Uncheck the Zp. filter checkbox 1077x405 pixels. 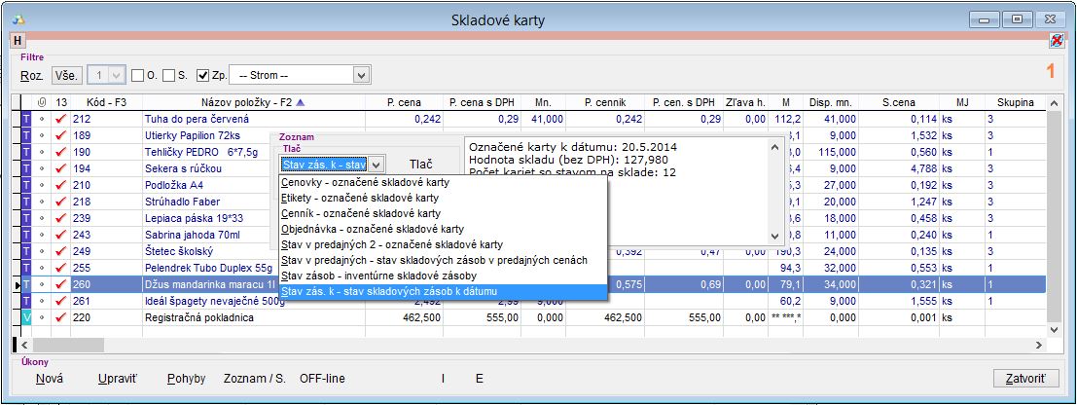point(202,75)
